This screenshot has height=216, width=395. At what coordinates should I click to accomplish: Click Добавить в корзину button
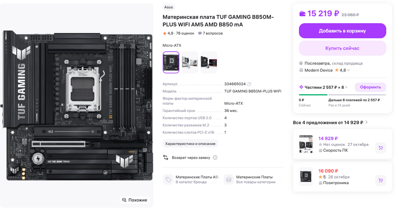342,31
